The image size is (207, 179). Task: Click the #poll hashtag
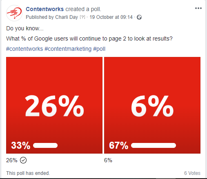click(x=99, y=49)
